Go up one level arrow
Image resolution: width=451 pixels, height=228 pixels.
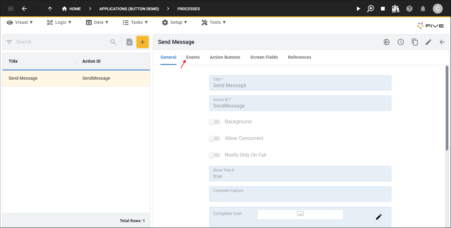click(x=50, y=9)
